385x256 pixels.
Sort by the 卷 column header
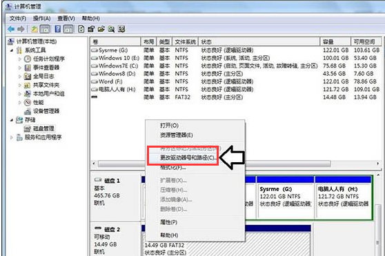[115, 41]
